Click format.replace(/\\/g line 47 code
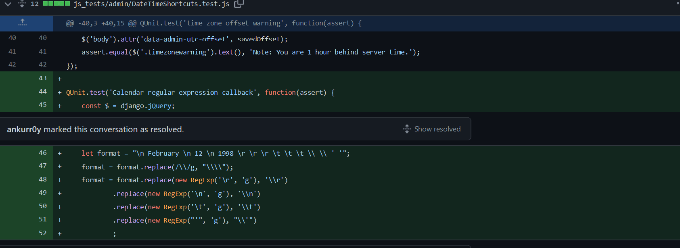Image resolution: width=680 pixels, height=248 pixels. pyautogui.click(x=157, y=167)
